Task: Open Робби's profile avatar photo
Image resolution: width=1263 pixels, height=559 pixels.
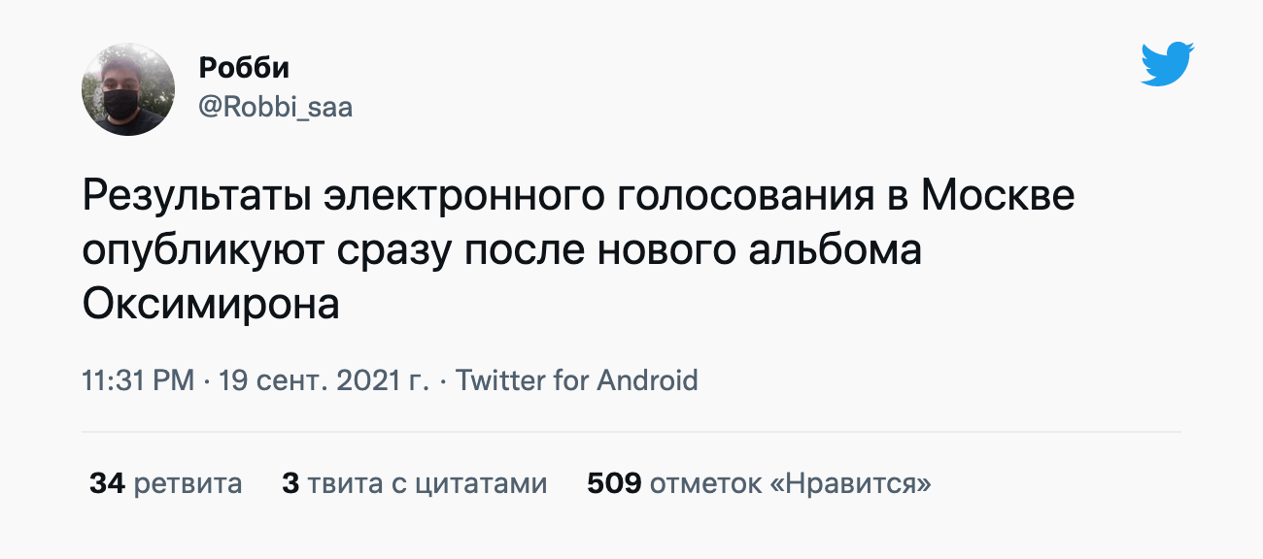Action: (x=129, y=89)
